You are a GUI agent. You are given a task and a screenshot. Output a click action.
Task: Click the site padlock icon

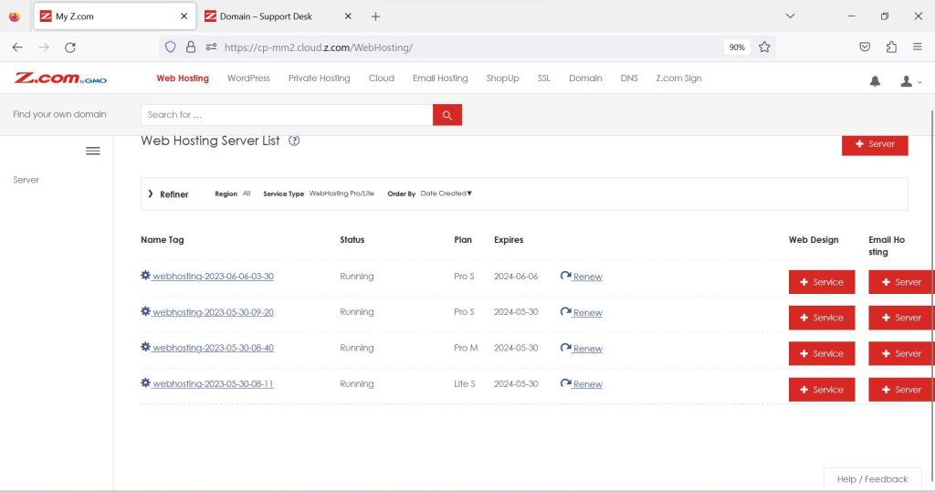point(191,47)
